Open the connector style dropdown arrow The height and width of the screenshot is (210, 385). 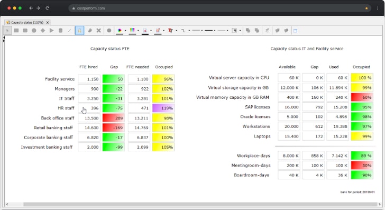click(x=189, y=31)
